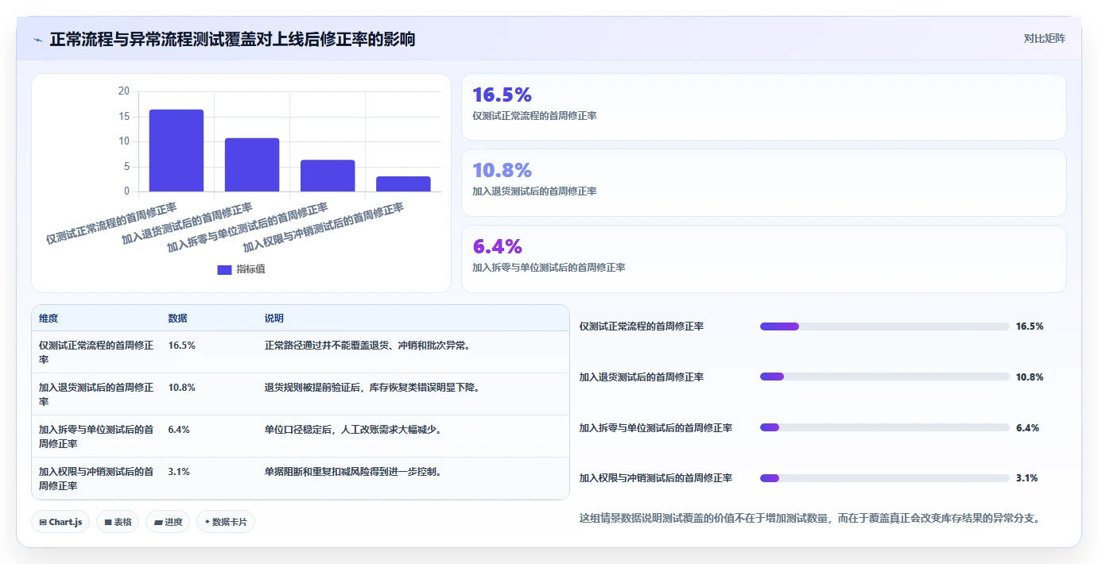Click the summary sentence 这组情景数据说明测试覆盖的价值

click(x=810, y=519)
